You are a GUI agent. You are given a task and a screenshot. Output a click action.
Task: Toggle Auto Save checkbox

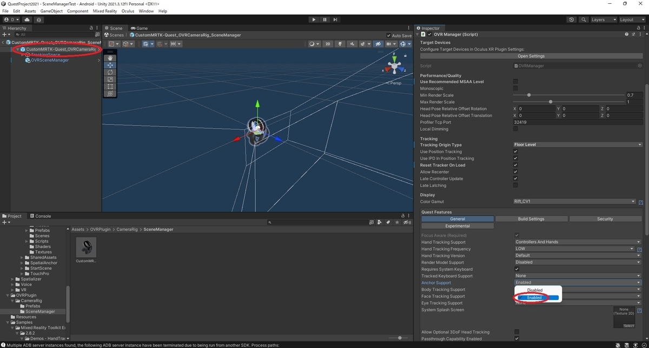[388, 36]
